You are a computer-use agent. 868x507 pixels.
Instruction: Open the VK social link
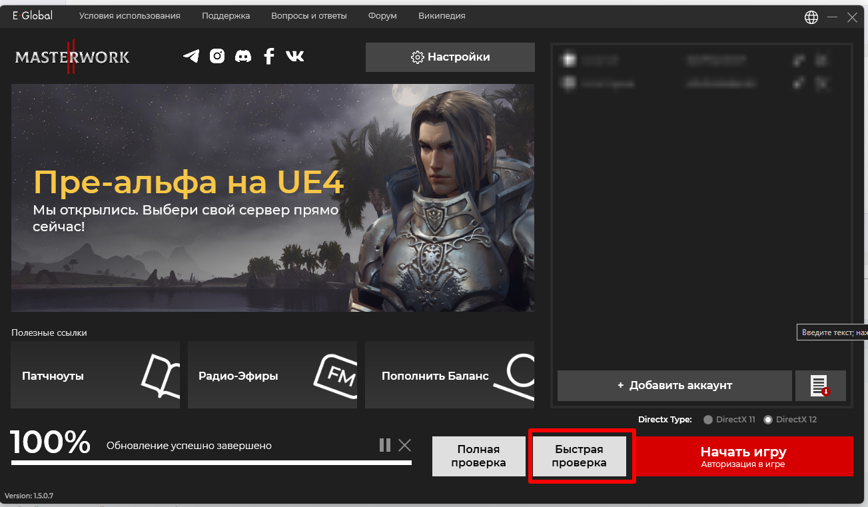click(294, 57)
